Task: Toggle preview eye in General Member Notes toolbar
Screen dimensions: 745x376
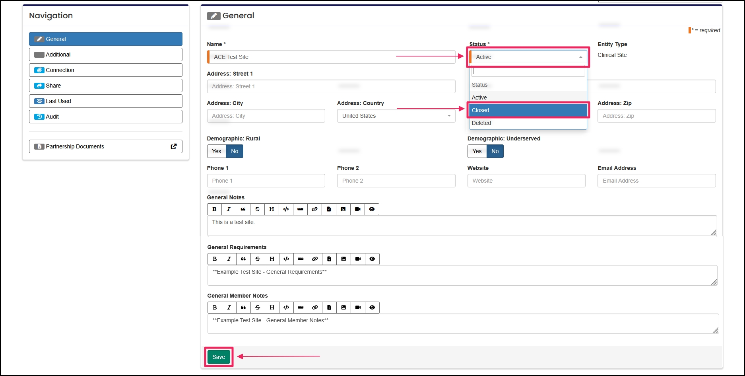Action: click(x=372, y=308)
